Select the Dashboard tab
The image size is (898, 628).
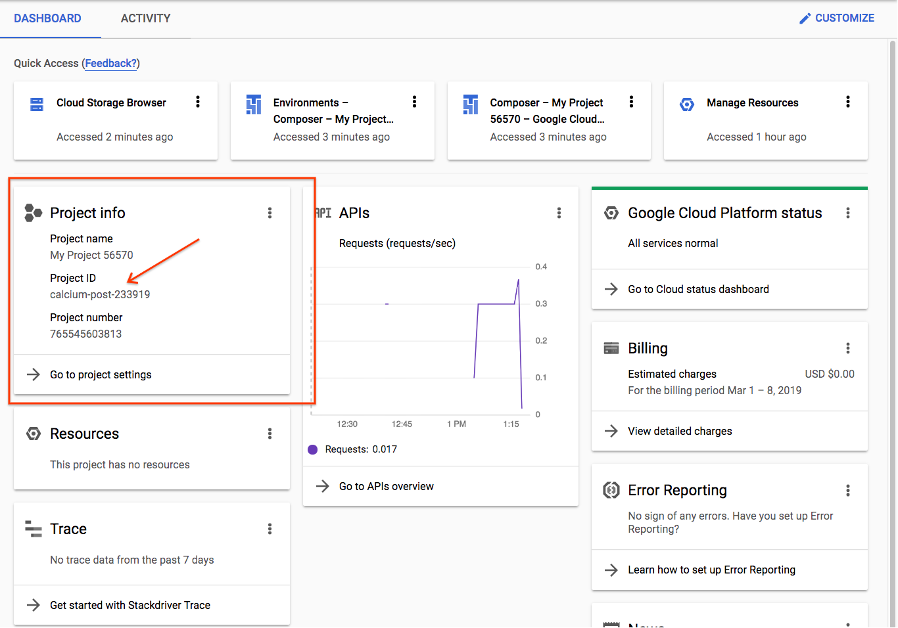(x=48, y=18)
